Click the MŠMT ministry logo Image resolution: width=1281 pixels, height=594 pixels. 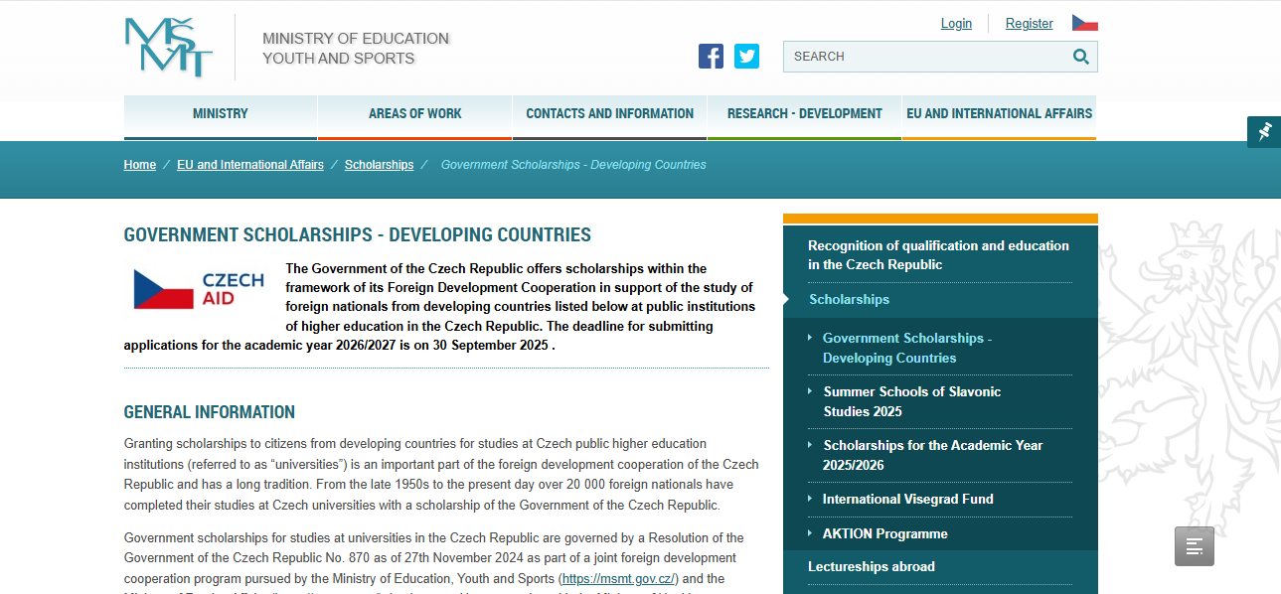tap(169, 47)
